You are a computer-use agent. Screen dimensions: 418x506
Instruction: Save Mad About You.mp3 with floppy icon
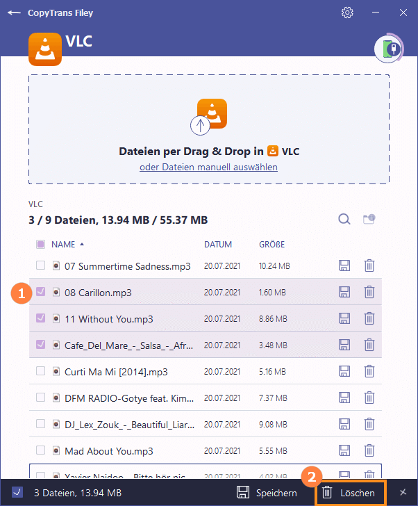coord(344,450)
